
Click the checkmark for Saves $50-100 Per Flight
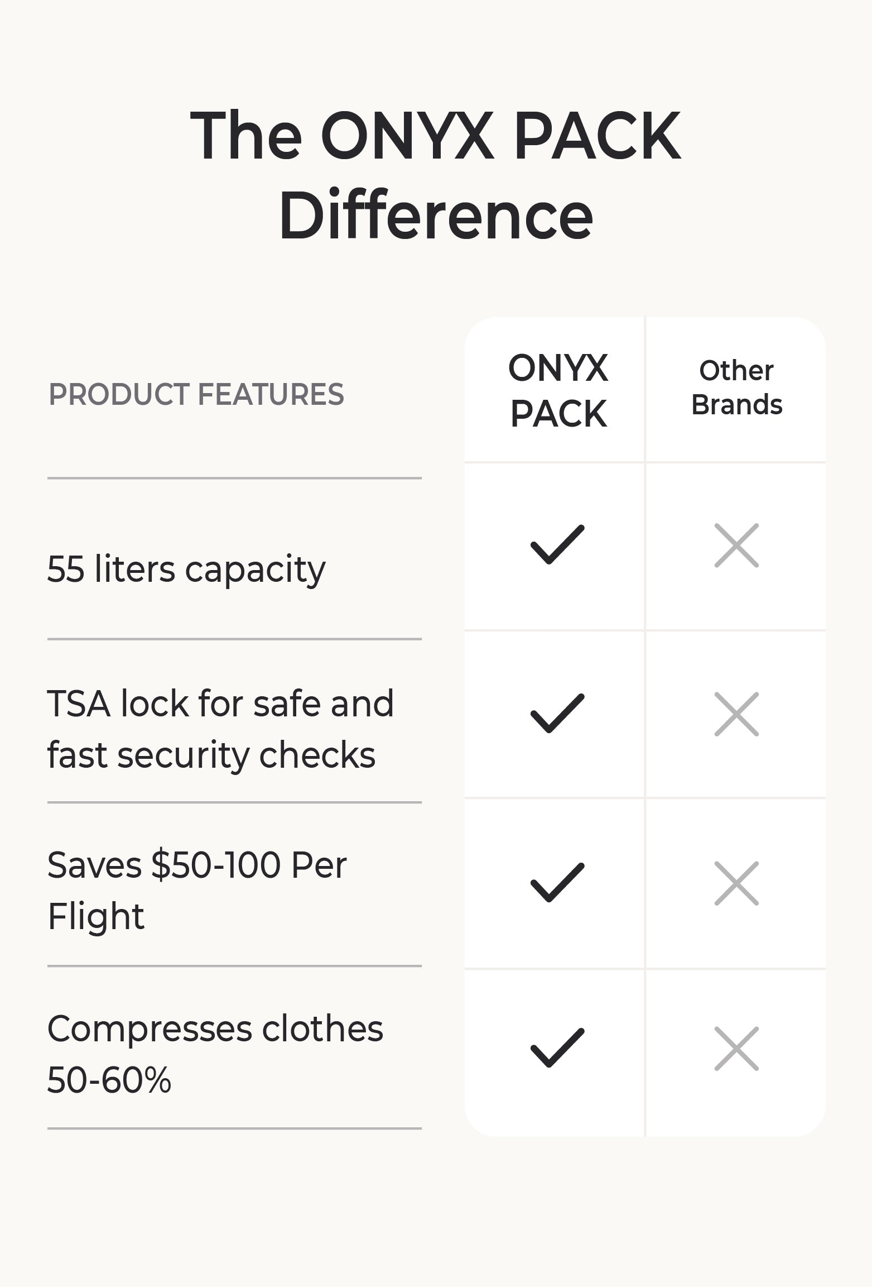point(557,883)
